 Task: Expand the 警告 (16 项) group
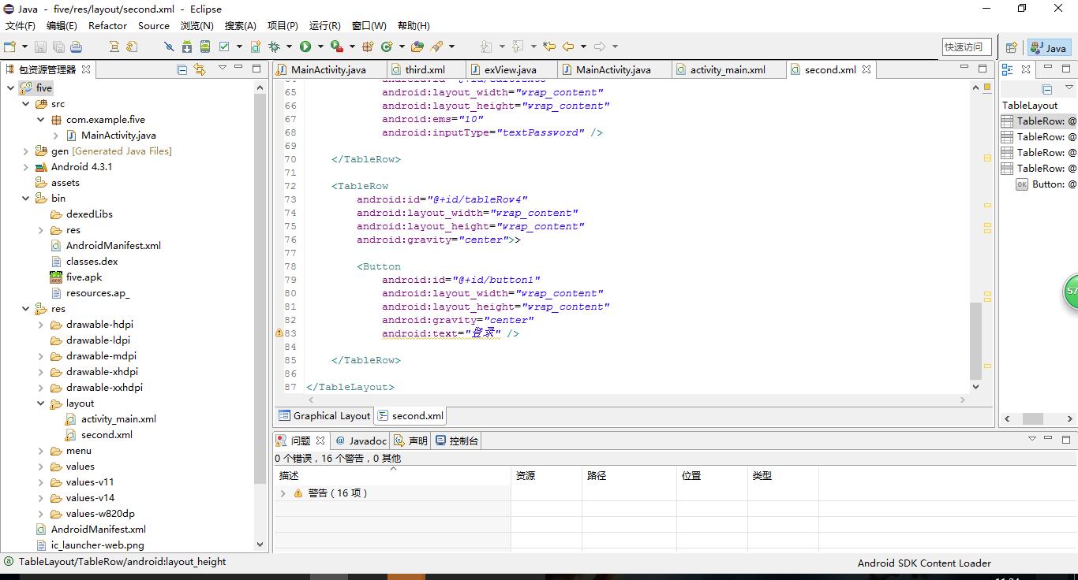pos(283,493)
